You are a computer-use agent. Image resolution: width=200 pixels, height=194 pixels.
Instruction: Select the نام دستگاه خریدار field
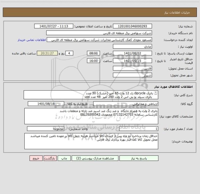[x=99, y=33]
